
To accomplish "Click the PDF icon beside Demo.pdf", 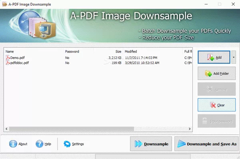I will [x=8, y=58].
